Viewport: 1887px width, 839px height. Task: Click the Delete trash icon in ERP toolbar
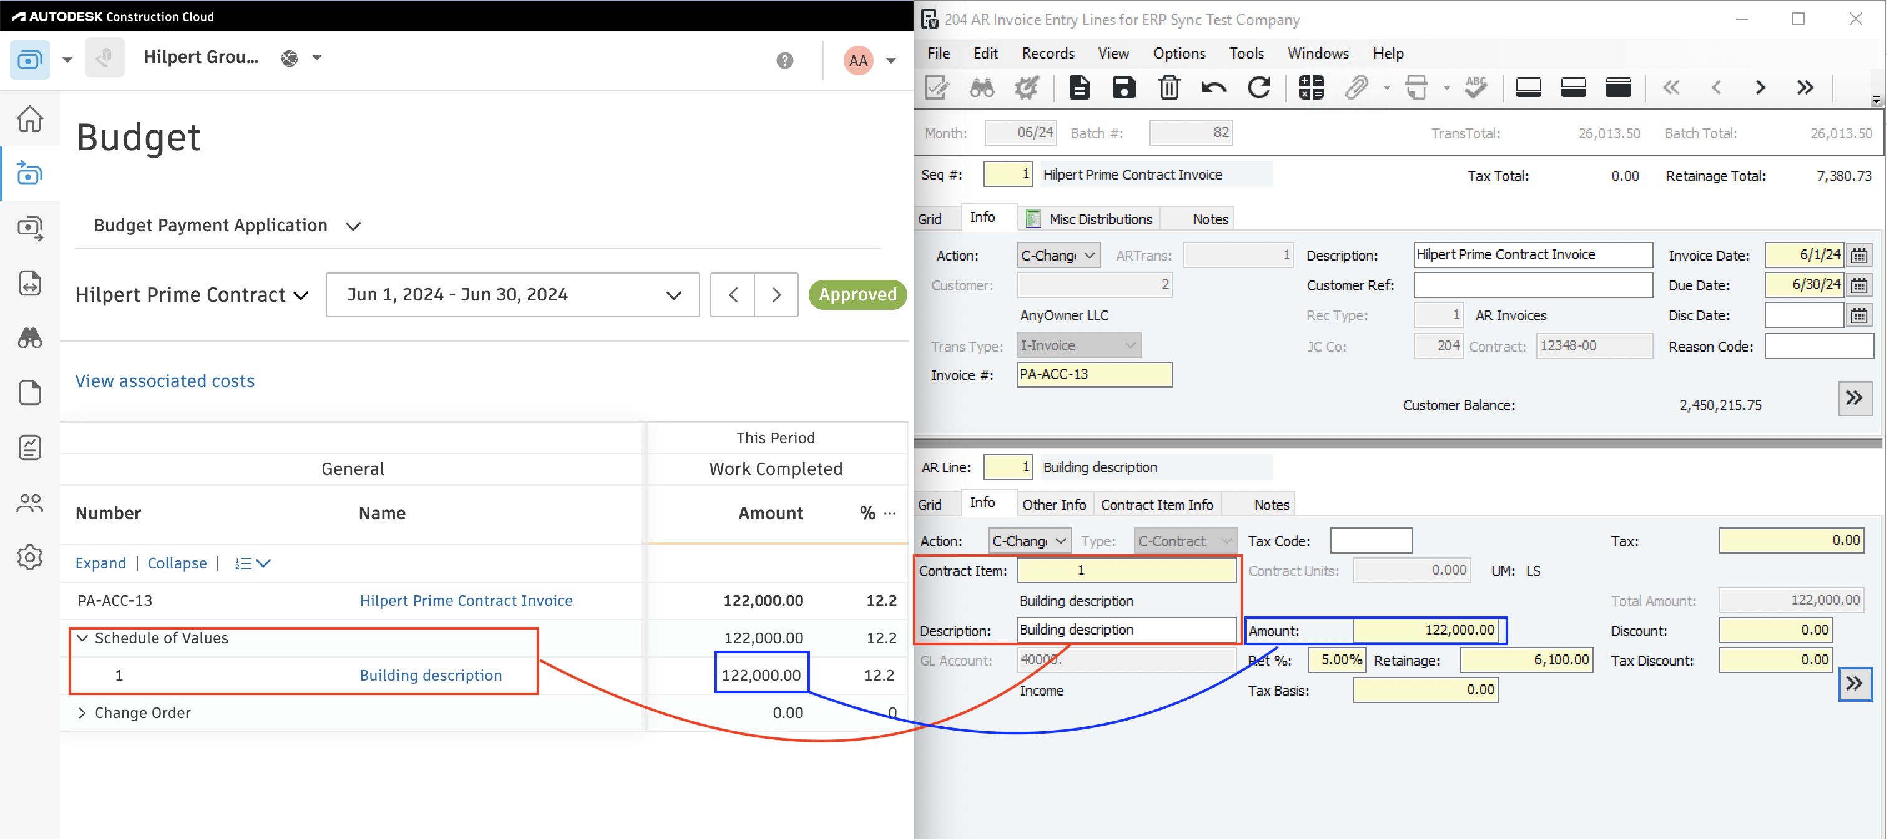coord(1169,88)
